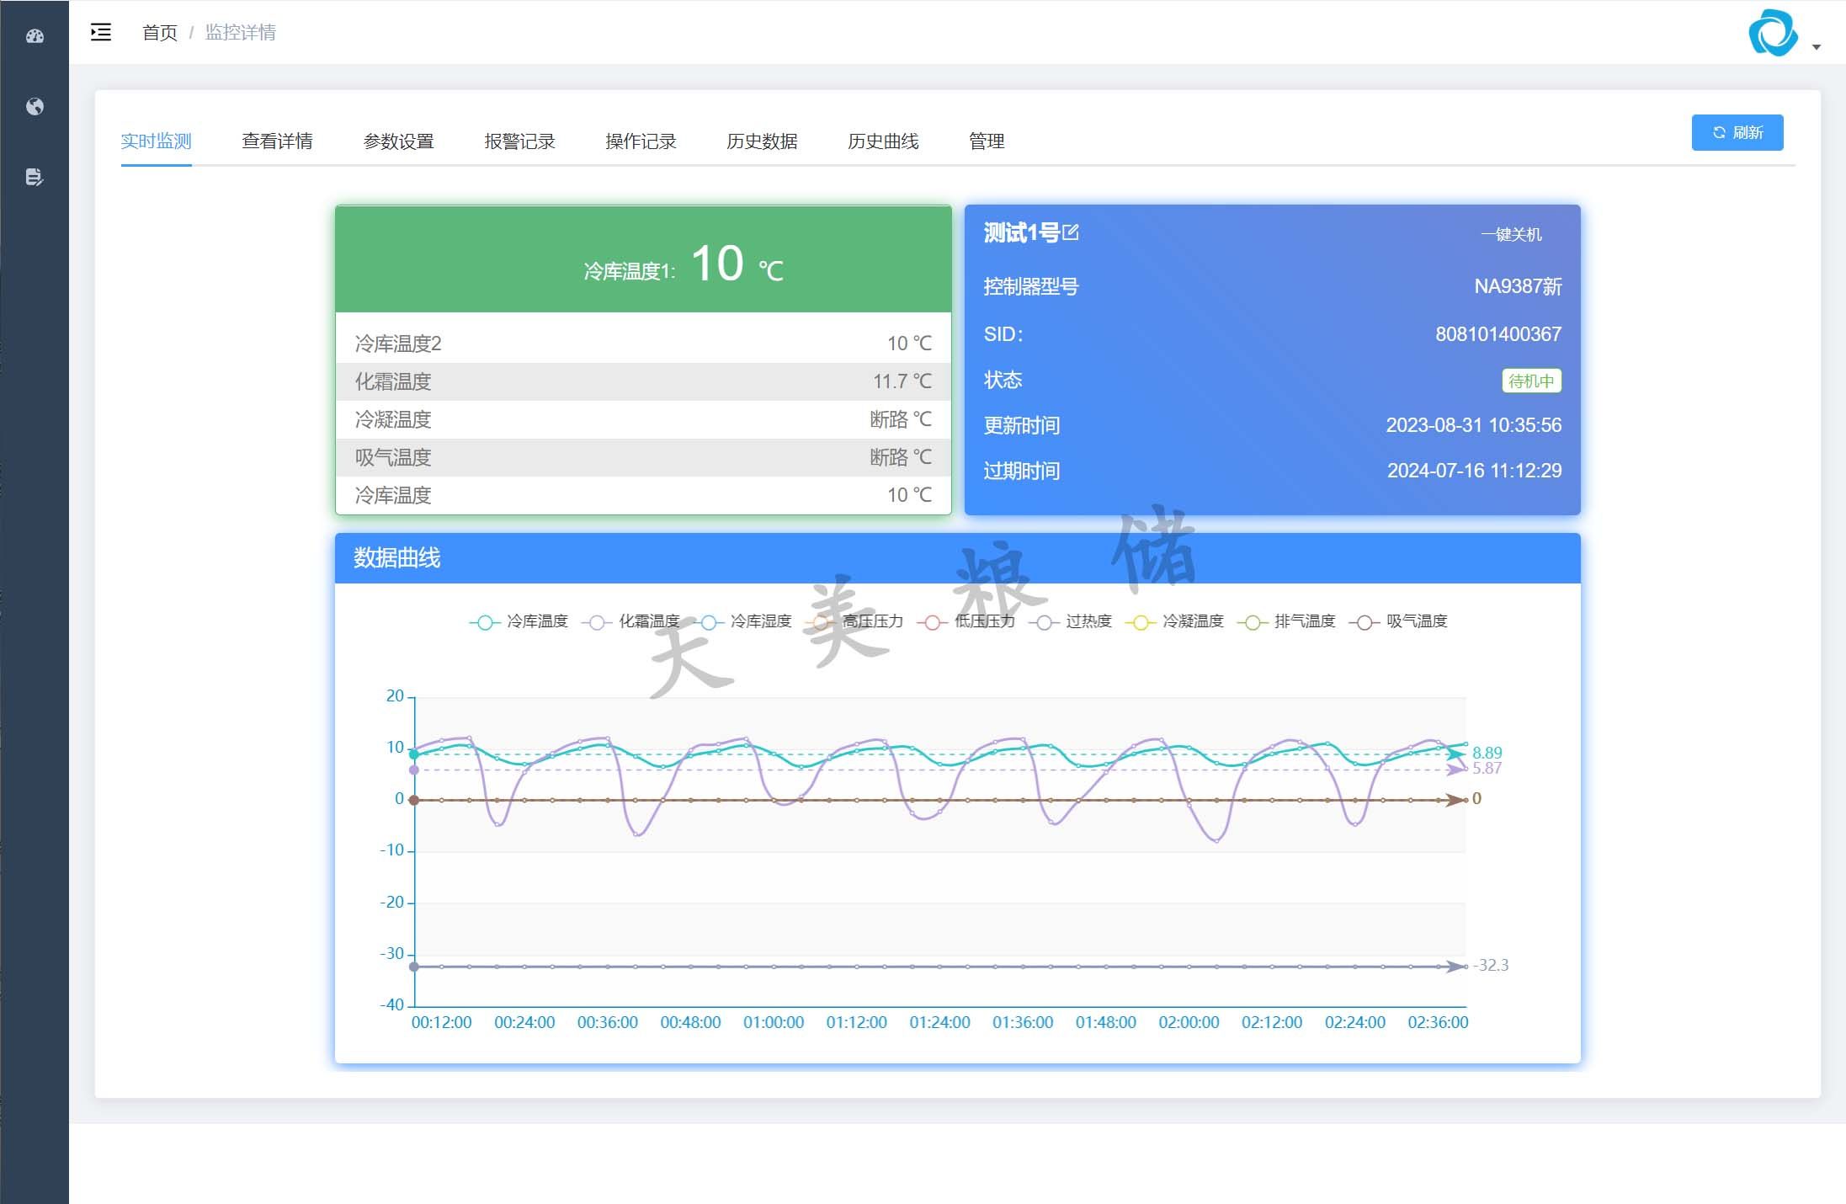Click the update time 2023-08-31 10:35:56
This screenshot has height=1204, width=1846.
[x=1474, y=425]
